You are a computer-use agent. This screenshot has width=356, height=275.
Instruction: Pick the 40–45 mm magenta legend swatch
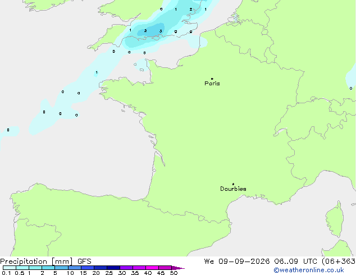pyautogui.click(x=152, y=268)
